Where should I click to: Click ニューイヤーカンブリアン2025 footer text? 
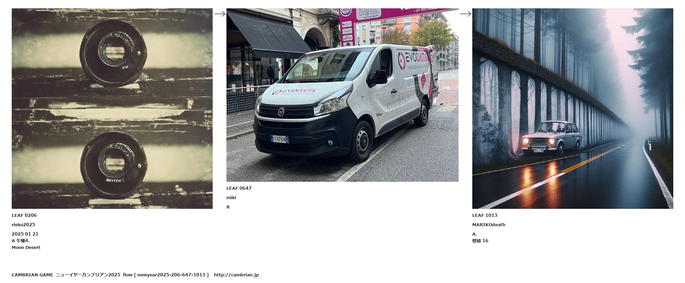[x=88, y=275]
